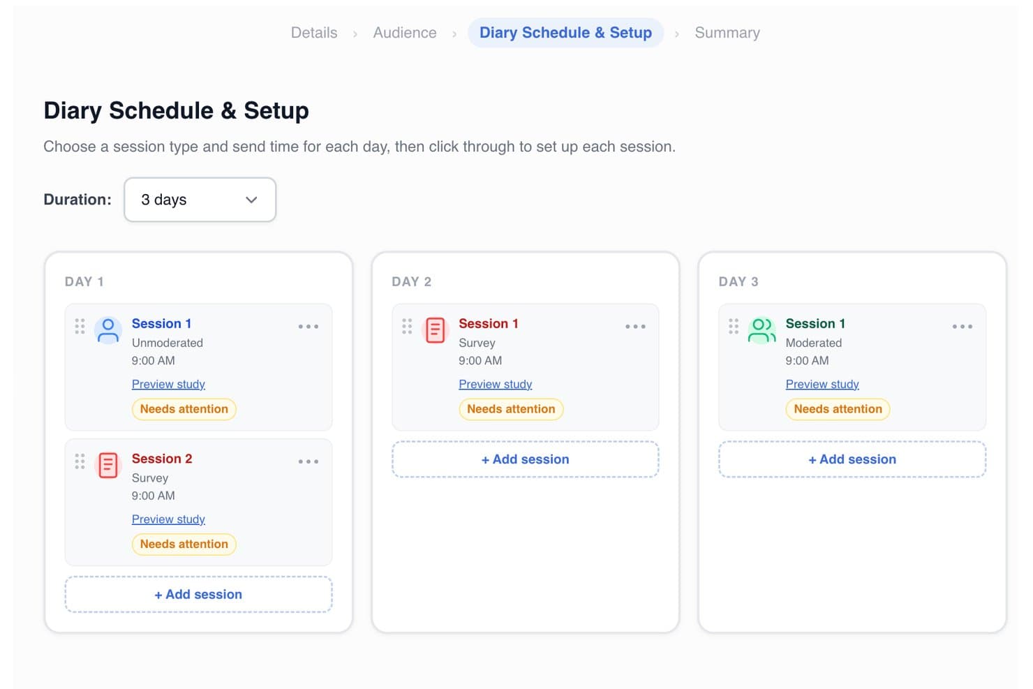Click Day 2 Session 1 survey document icon

click(x=435, y=330)
